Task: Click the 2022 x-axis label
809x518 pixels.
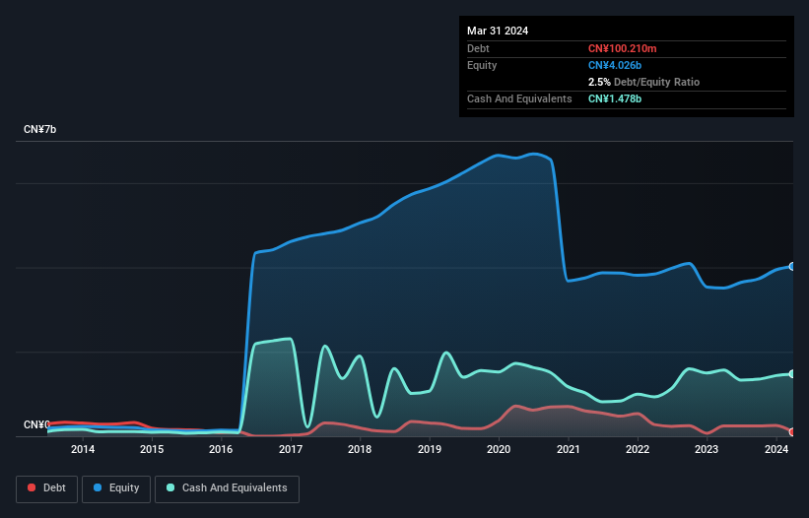Action: pos(638,449)
